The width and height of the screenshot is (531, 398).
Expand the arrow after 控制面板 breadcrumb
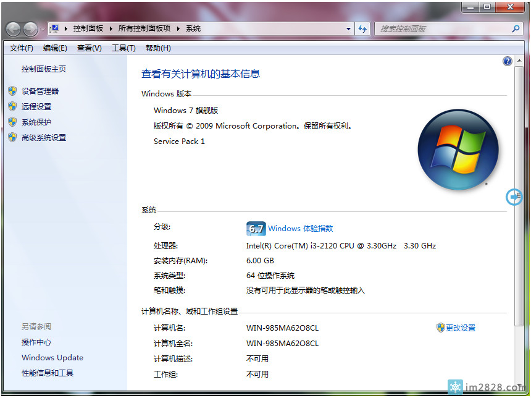(x=111, y=28)
